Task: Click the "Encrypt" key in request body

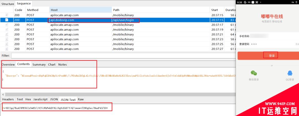Action: pos(12,75)
